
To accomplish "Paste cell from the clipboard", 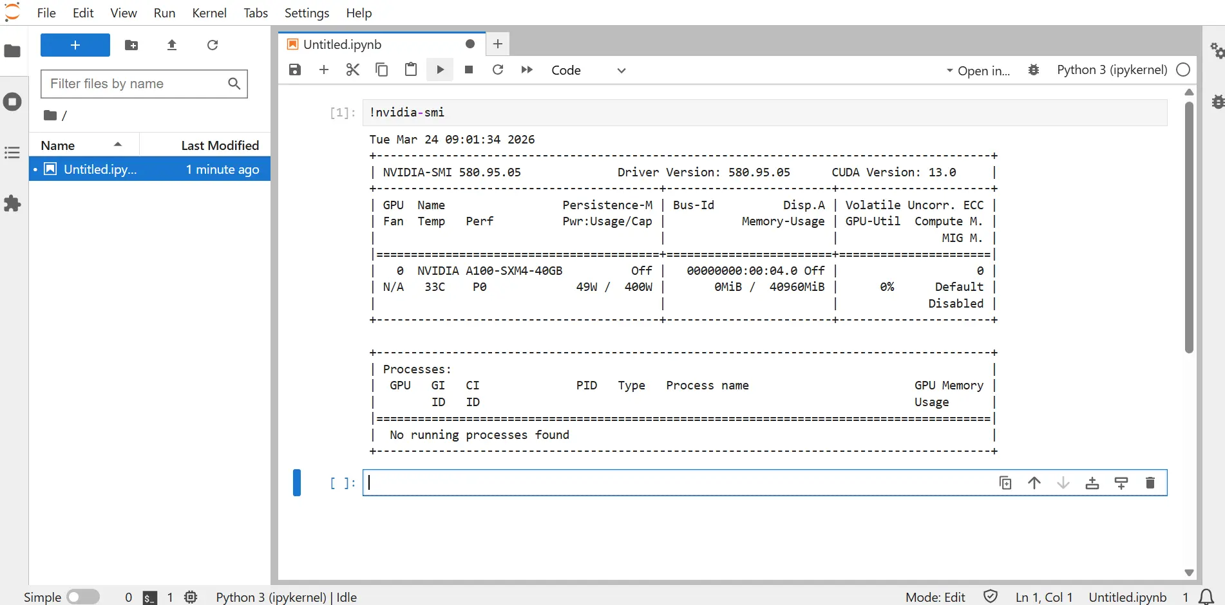I will [x=411, y=70].
